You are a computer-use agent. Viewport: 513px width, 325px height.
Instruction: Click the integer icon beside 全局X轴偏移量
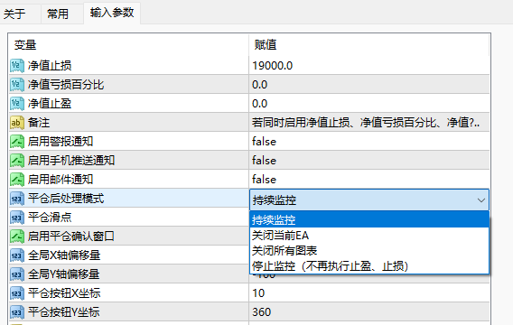coord(16,255)
